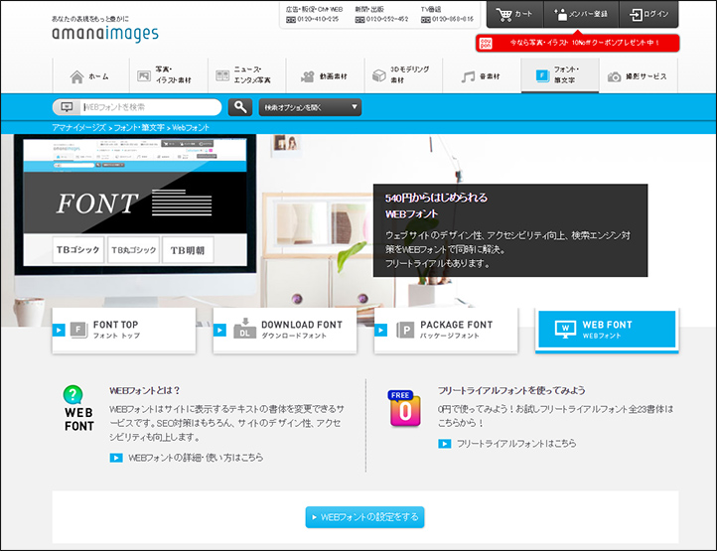
Task: Click the red coupon banner
Action: 578,43
